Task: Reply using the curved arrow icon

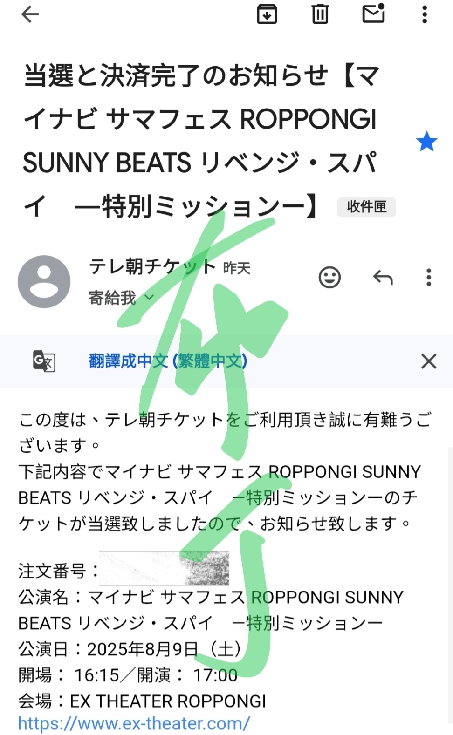Action: pos(383,278)
